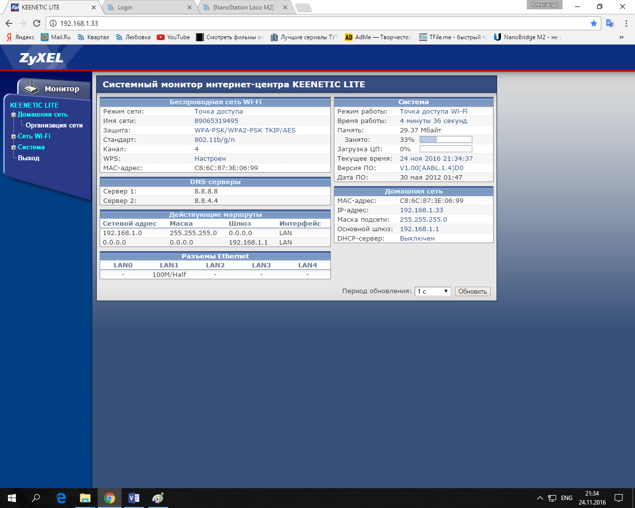Click the bookmark star icon
635x508 pixels.
[x=594, y=23]
